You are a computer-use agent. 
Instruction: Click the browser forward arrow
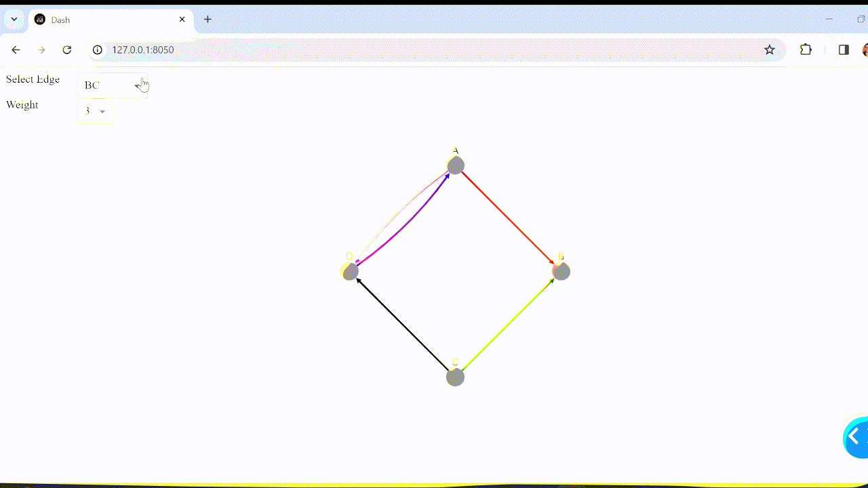coord(41,49)
